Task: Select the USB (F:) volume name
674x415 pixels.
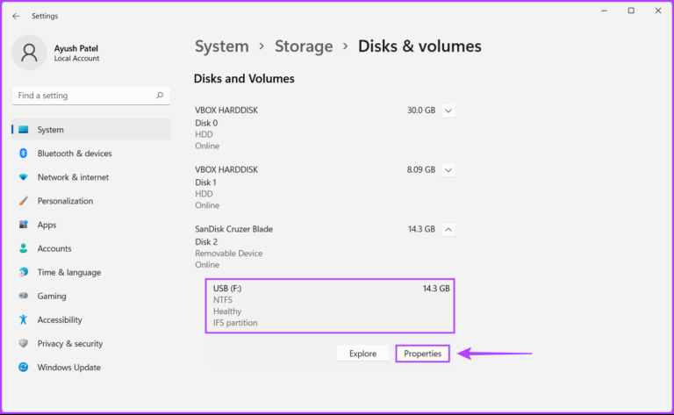Action: click(x=227, y=289)
